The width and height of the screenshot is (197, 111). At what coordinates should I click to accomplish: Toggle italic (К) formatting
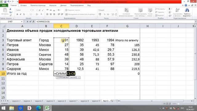coord(21,14)
